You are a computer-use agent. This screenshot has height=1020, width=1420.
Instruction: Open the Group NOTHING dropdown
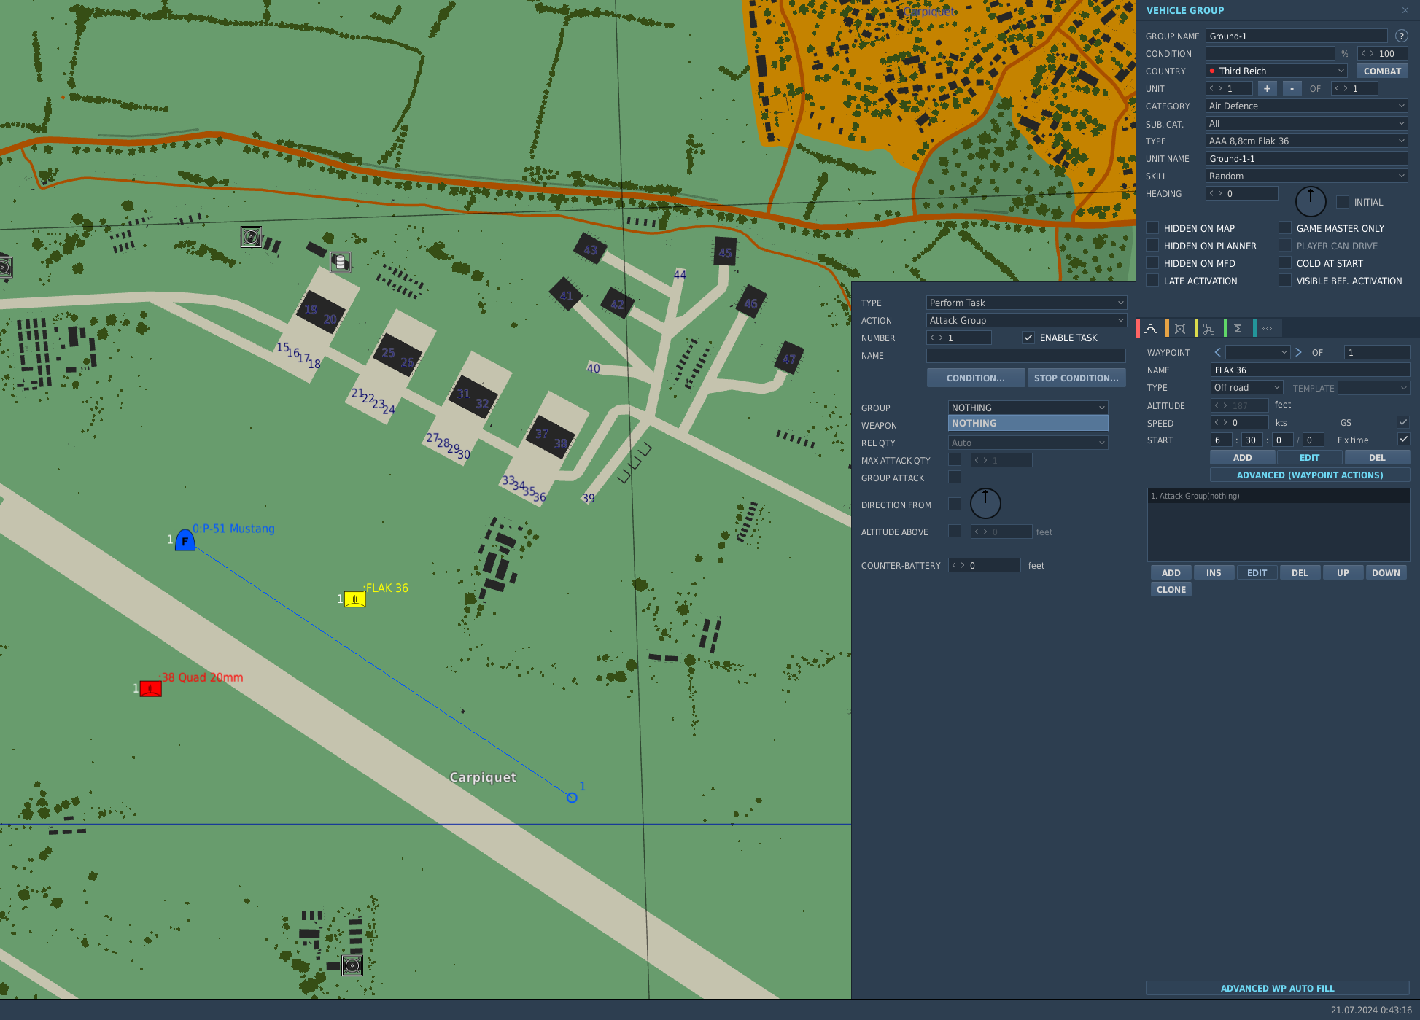[x=1028, y=408]
